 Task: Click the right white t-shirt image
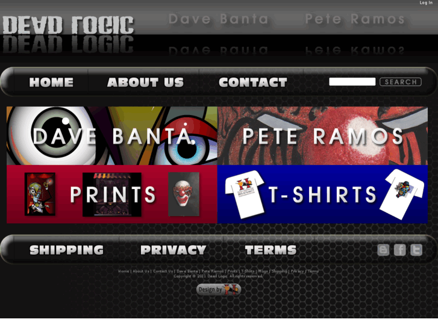(x=402, y=194)
